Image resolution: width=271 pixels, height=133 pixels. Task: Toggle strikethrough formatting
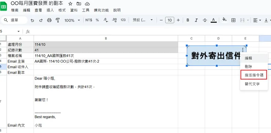[x=205, y=20]
